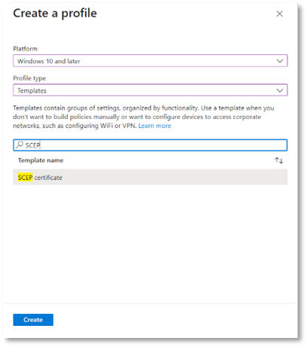The width and height of the screenshot is (307, 347).
Task: Click the word certificate in the result row
Action: [48, 178]
